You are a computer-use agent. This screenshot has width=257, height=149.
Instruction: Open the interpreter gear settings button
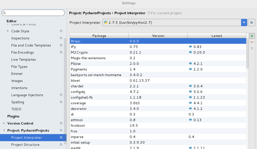pos(252,23)
